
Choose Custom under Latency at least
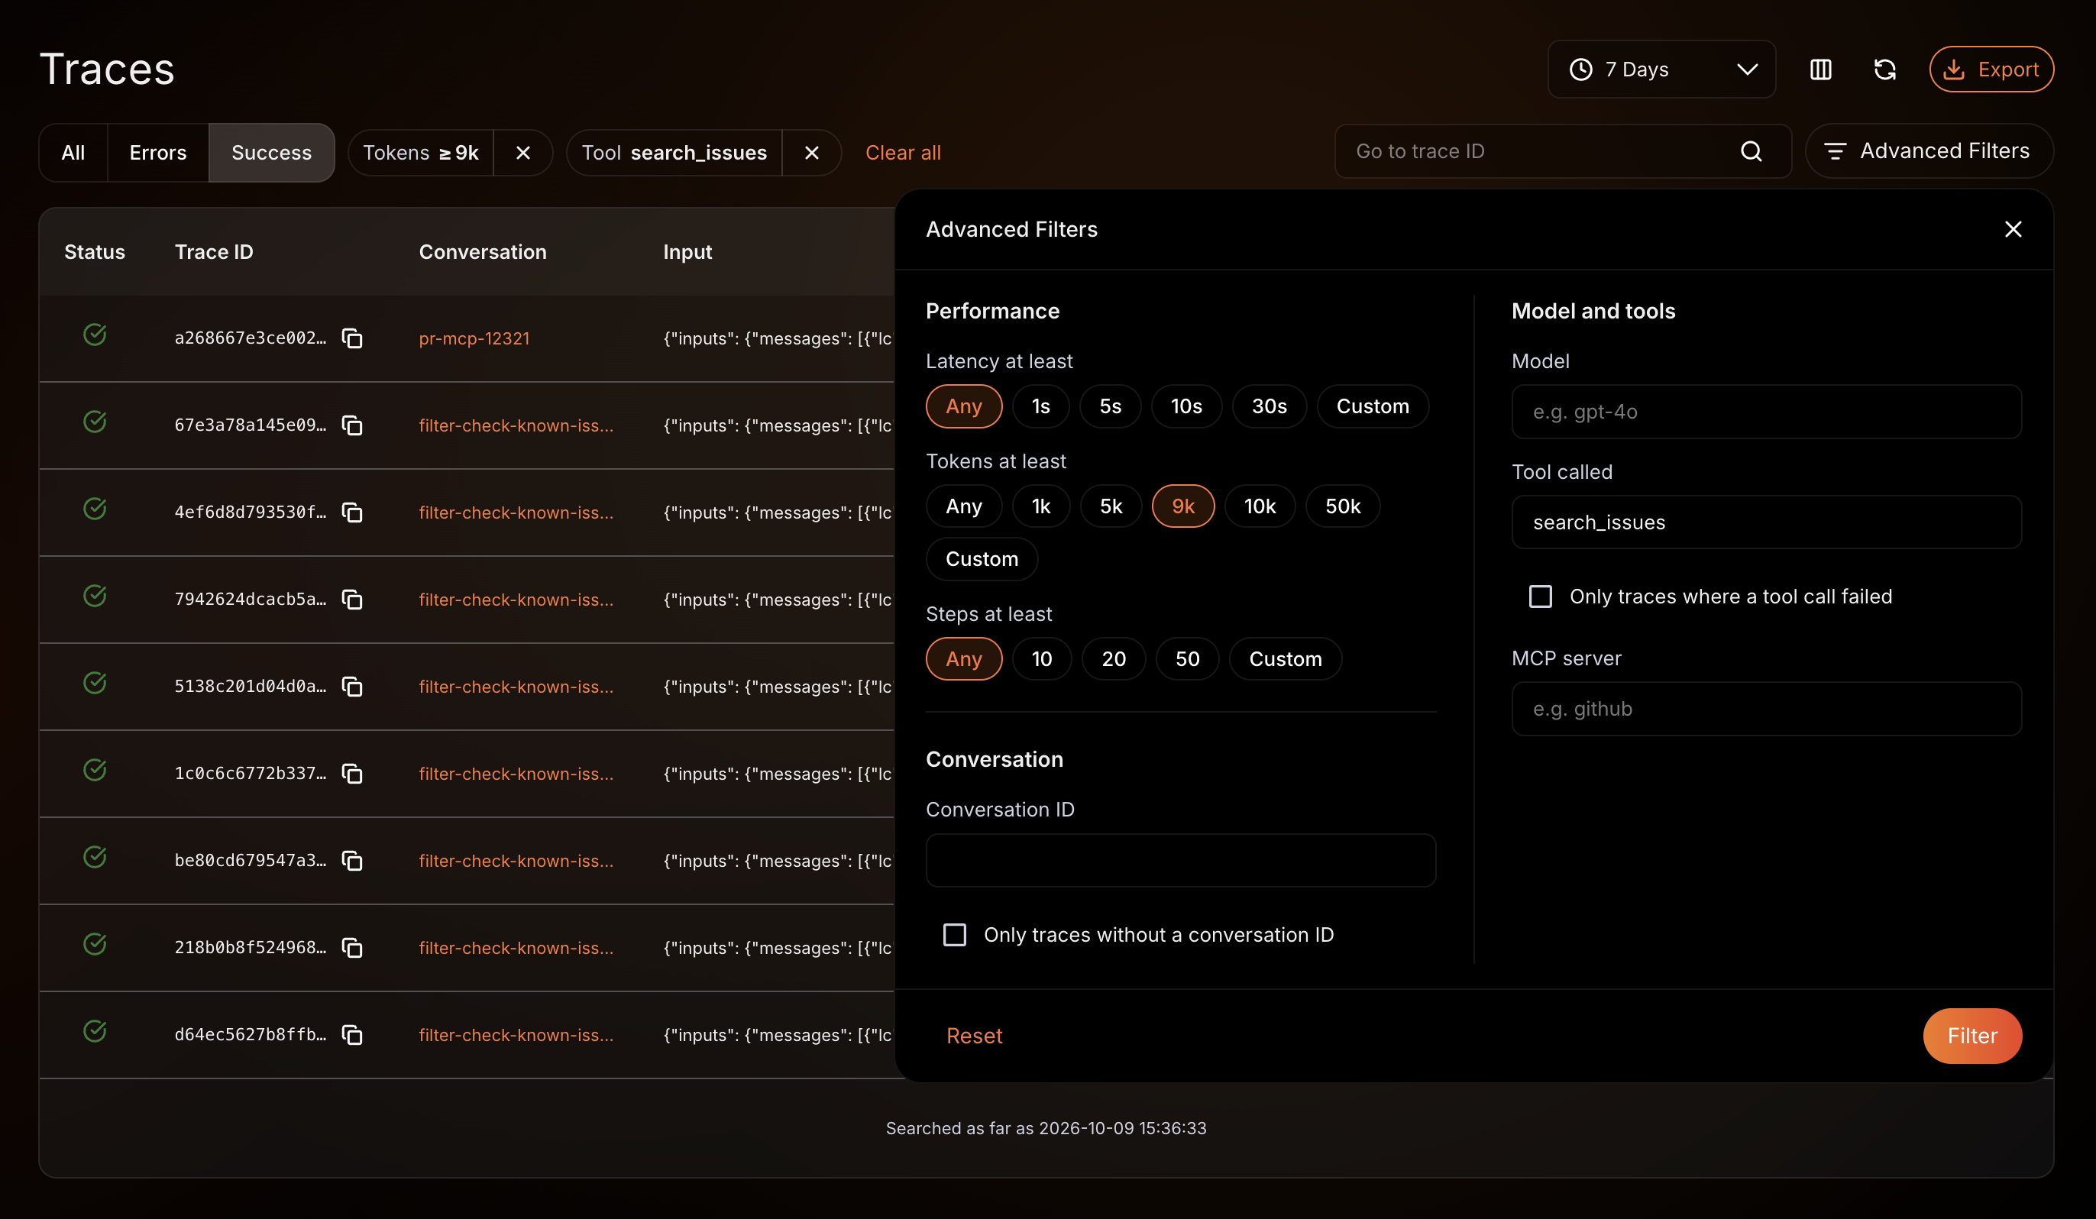(1373, 406)
